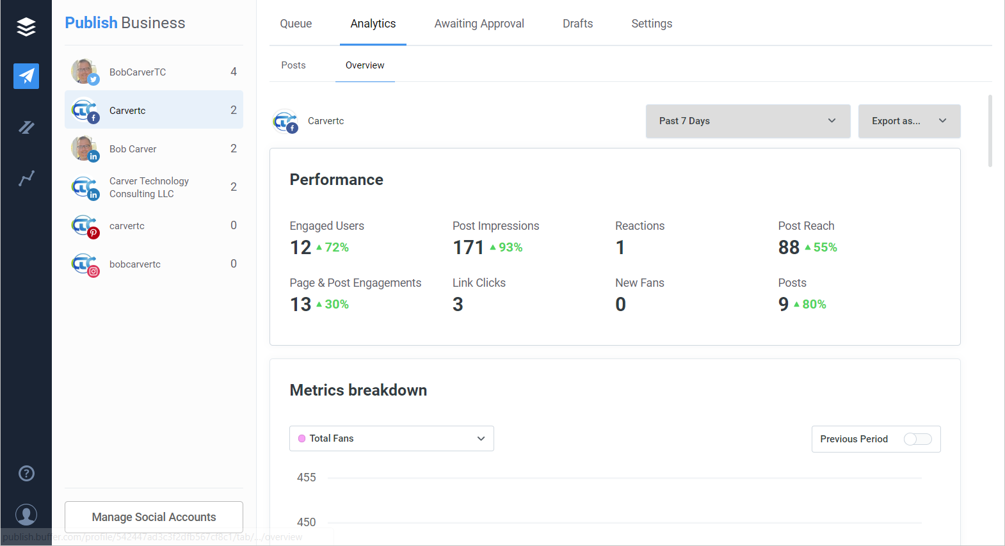This screenshot has height=546, width=1005.
Task: Select the BobCarverTC account row
Action: click(x=154, y=72)
